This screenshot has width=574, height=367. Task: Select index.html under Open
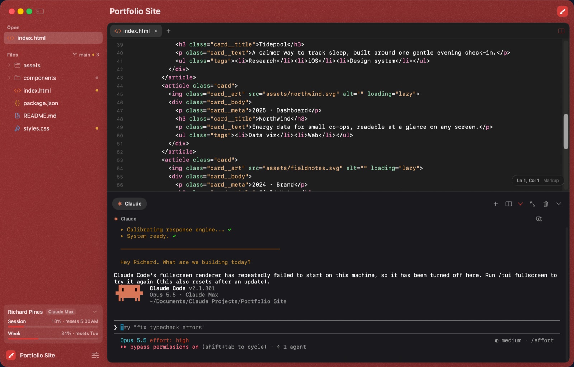point(53,38)
